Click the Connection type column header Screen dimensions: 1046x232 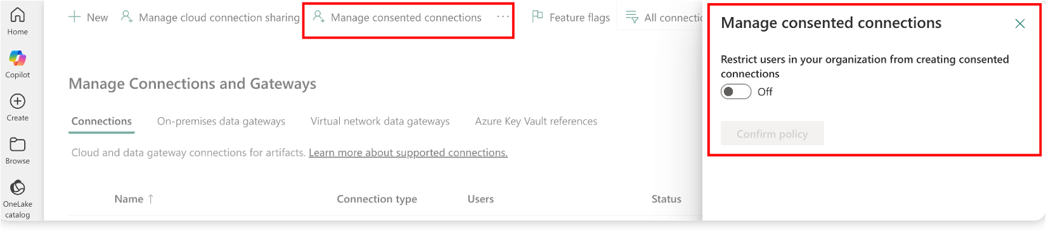pyautogui.click(x=377, y=199)
